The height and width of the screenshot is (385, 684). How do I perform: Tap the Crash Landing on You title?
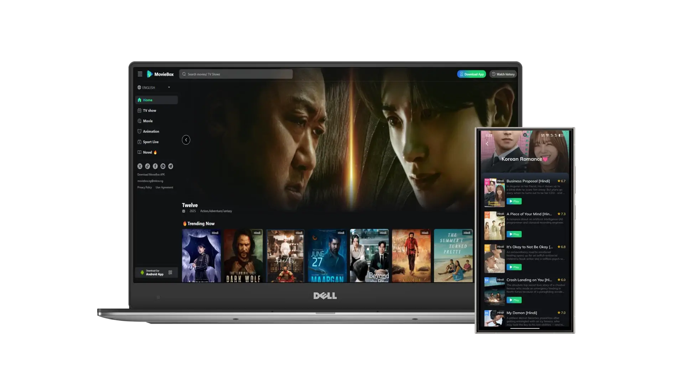pos(529,280)
